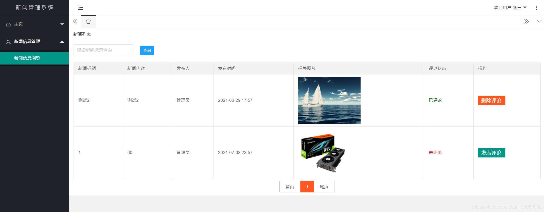Viewport: 544px width, 212px height.
Task: Open the sailboat image thumbnail
Action: [329, 100]
